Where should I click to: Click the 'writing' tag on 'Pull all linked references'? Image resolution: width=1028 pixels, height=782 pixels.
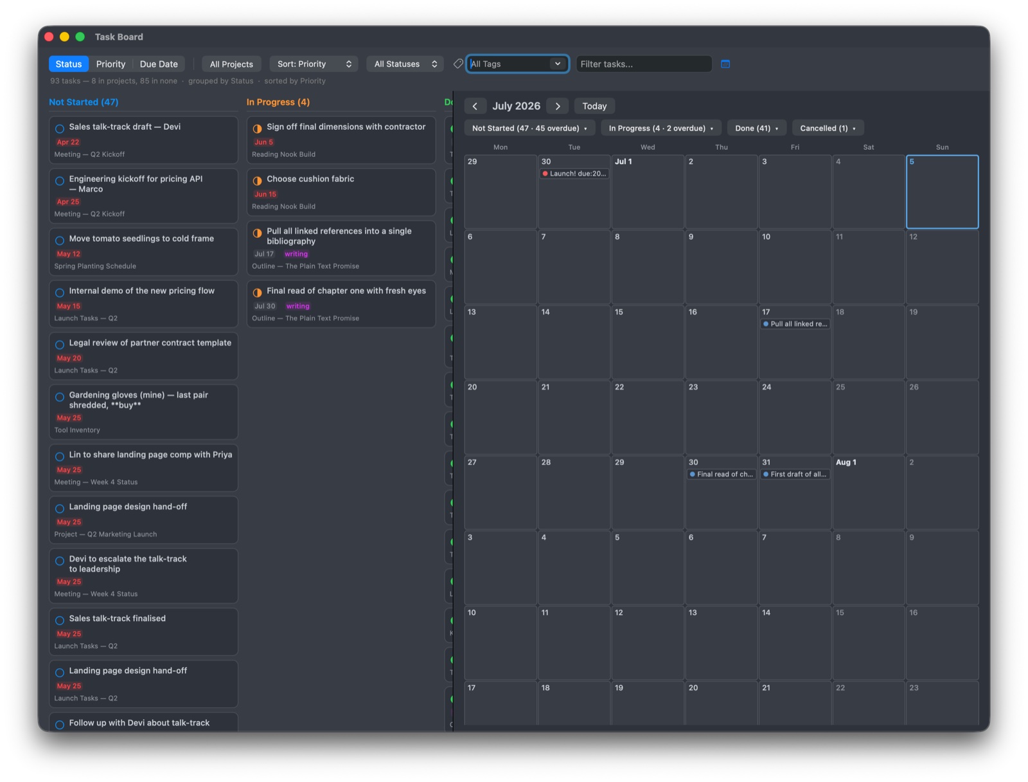click(296, 254)
